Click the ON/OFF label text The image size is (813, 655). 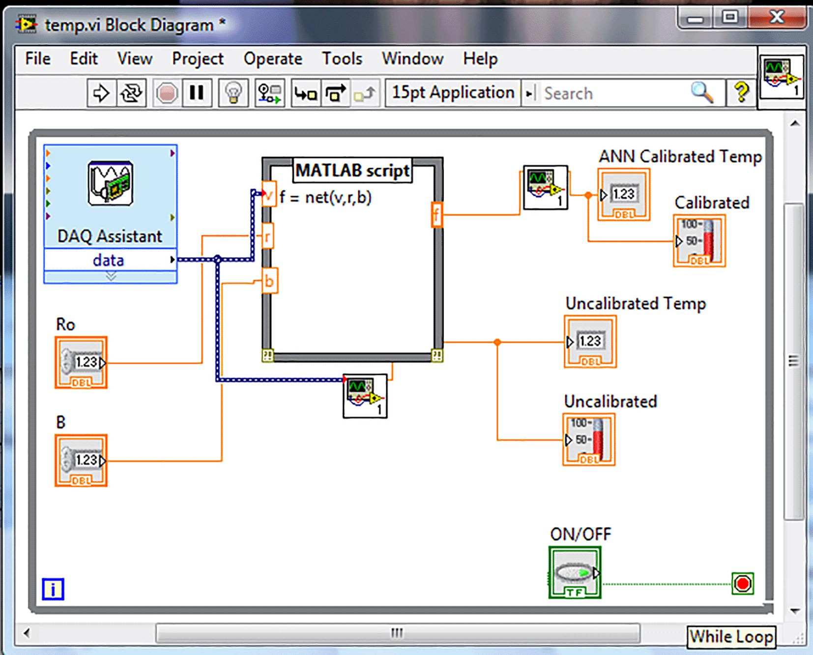click(580, 534)
